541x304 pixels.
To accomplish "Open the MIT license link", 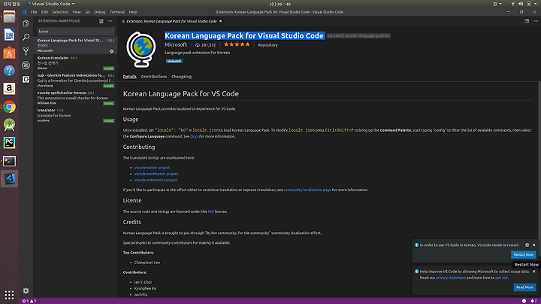I will pyautogui.click(x=211, y=211).
